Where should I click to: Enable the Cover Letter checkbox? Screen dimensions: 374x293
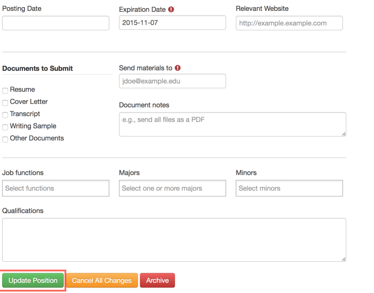5,103
